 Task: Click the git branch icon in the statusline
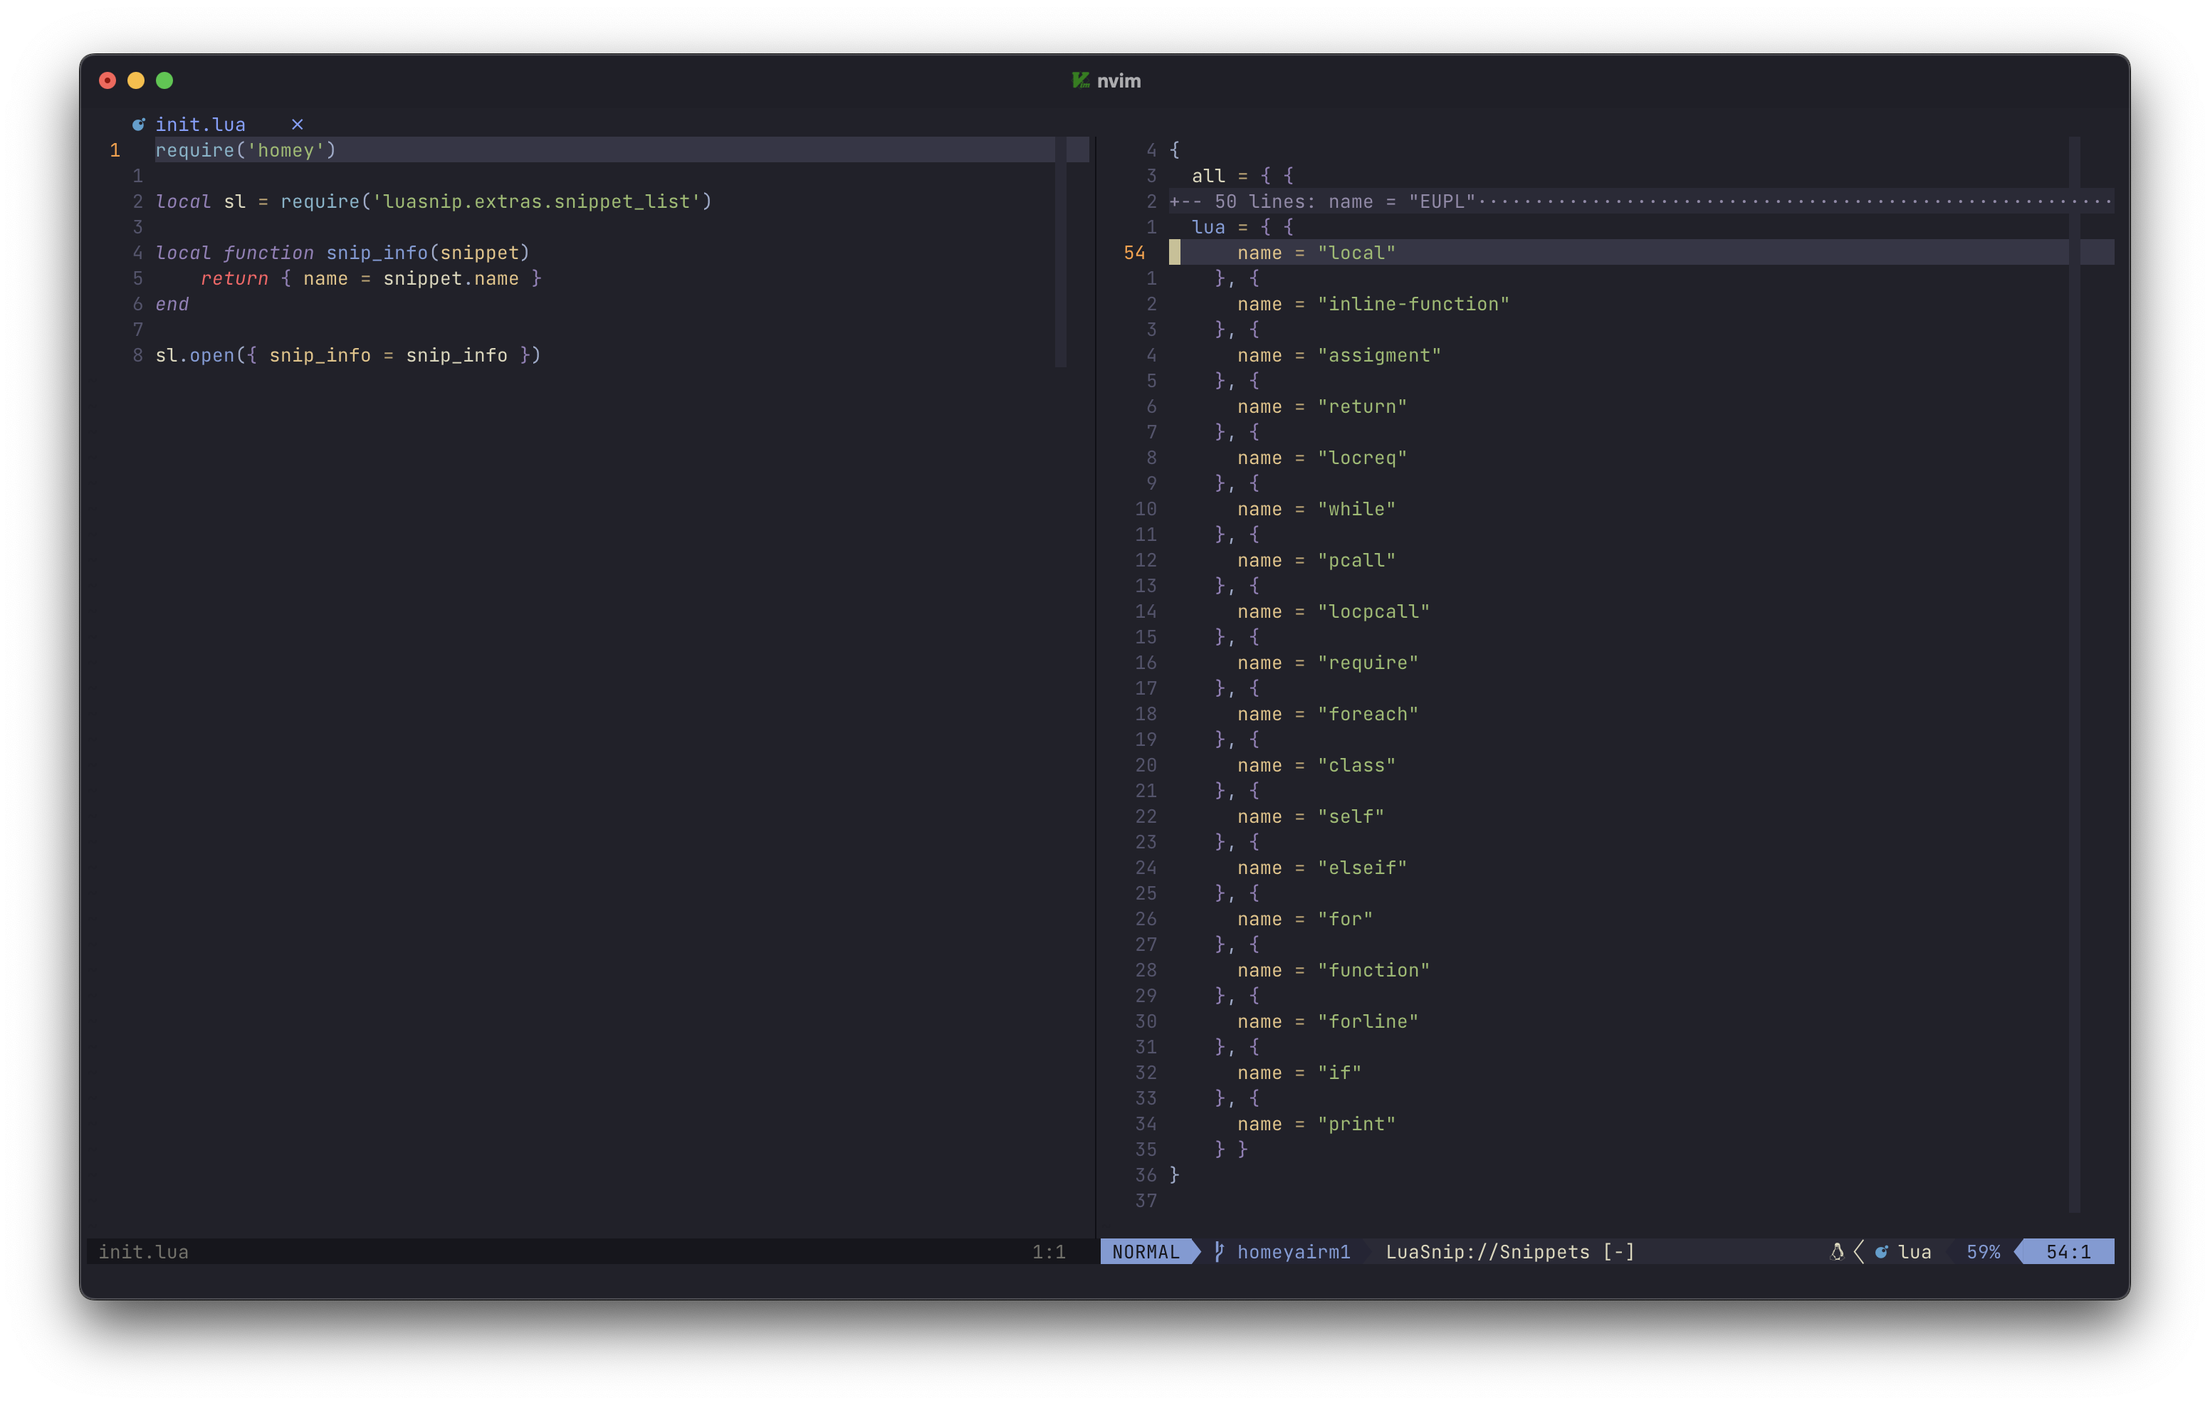pyautogui.click(x=1219, y=1252)
